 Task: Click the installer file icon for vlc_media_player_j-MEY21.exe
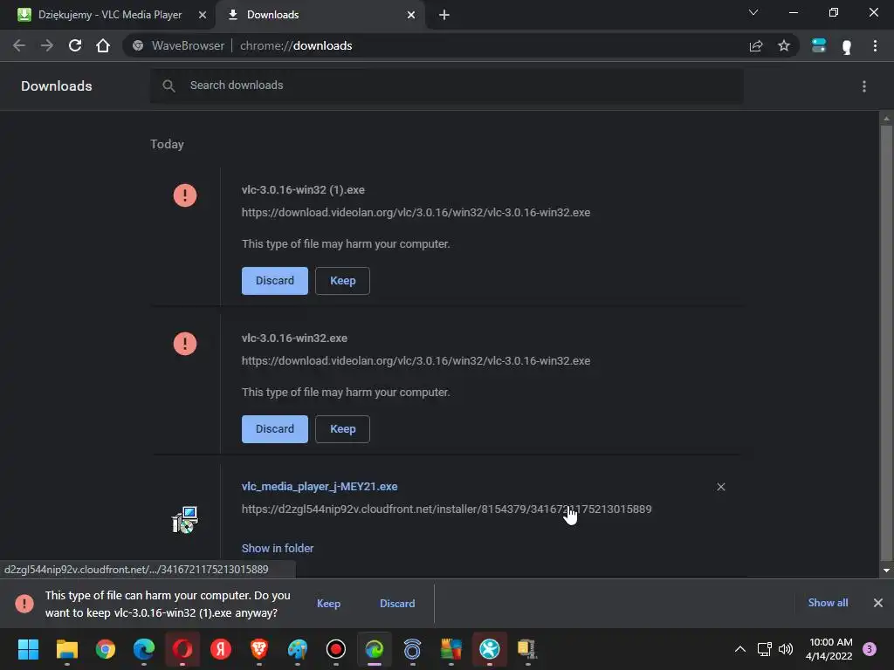point(185,520)
